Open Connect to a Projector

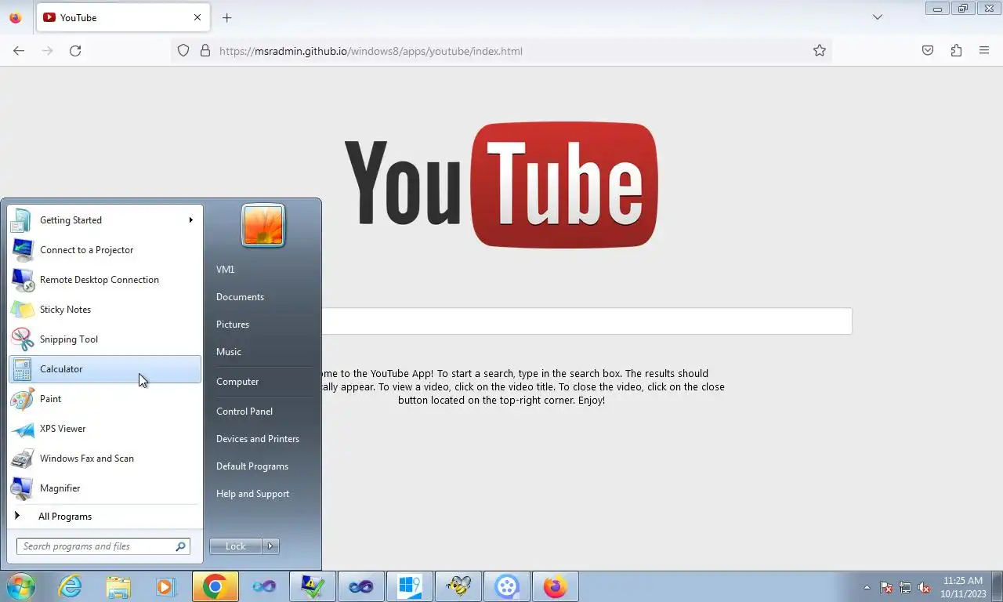coord(105,250)
